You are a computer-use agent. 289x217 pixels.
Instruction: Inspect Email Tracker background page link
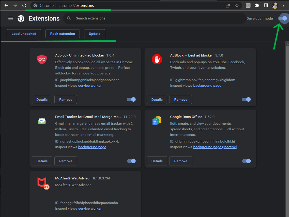(x=92, y=147)
